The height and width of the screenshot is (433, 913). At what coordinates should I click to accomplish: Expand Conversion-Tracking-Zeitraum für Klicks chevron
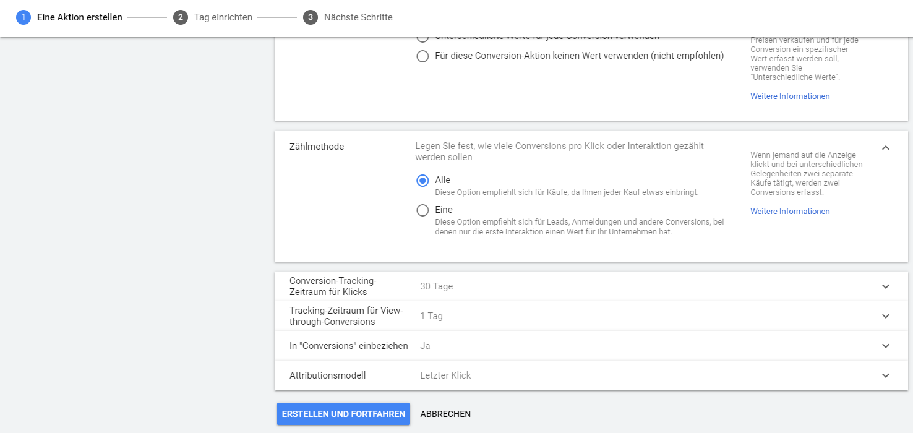tap(886, 286)
